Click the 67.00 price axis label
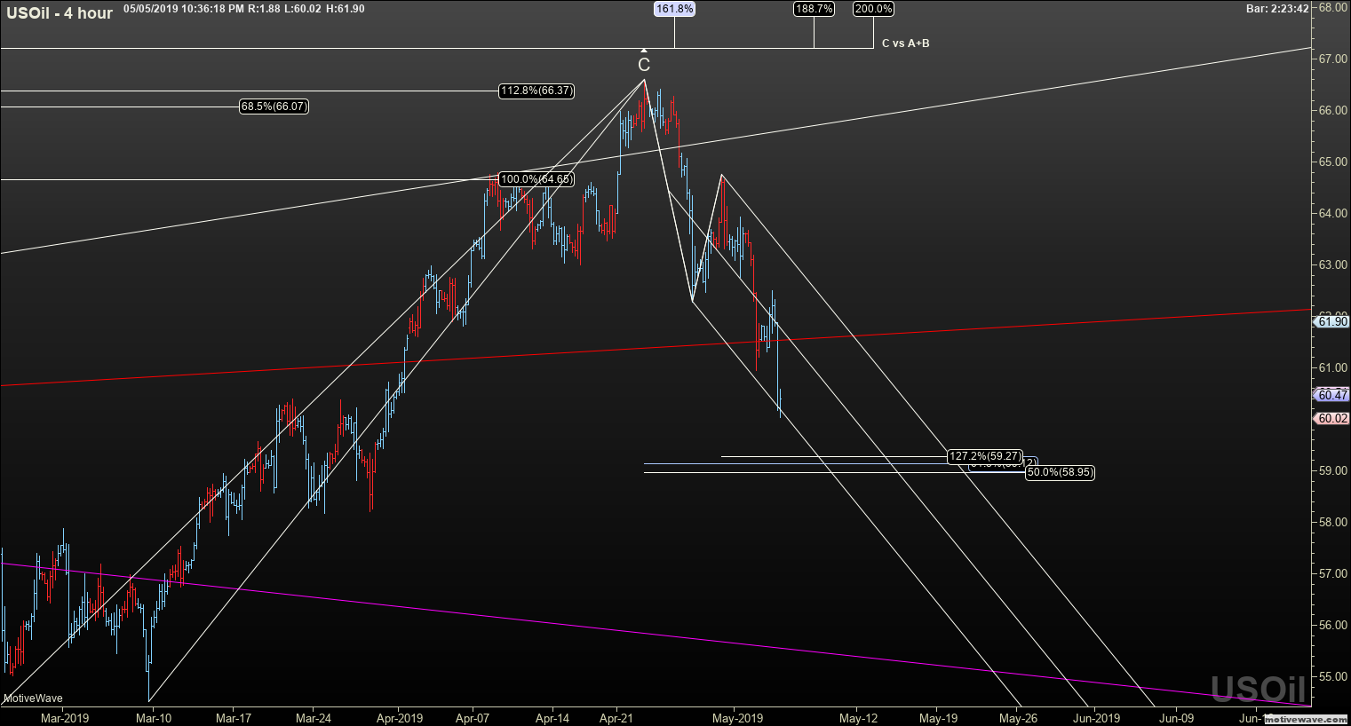The image size is (1351, 726). [1333, 59]
